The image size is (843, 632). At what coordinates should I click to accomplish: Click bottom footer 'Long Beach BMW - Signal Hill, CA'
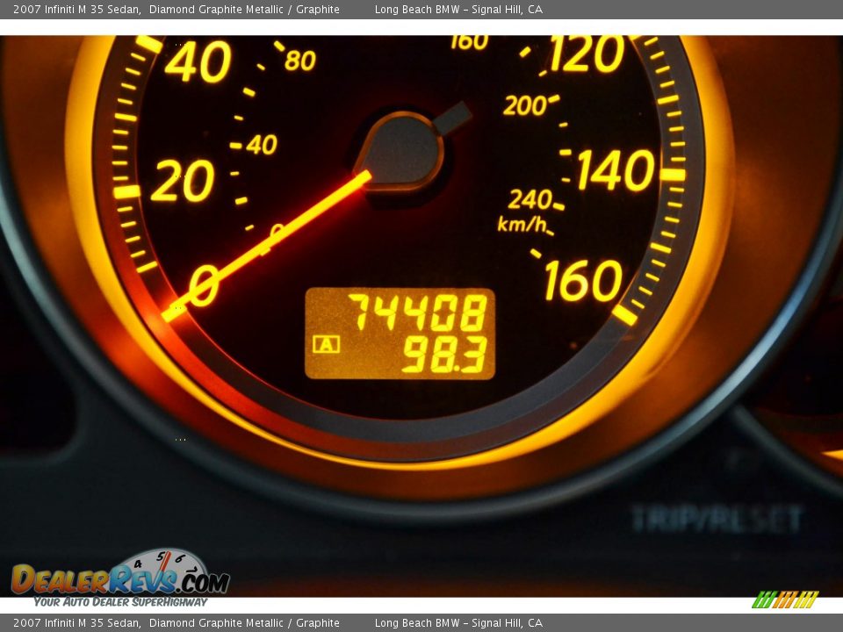(x=458, y=623)
